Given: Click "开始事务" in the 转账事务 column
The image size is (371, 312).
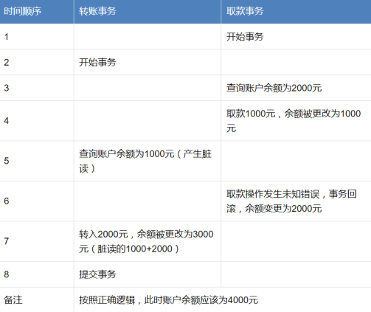Looking at the screenshot, I should coord(97,63).
